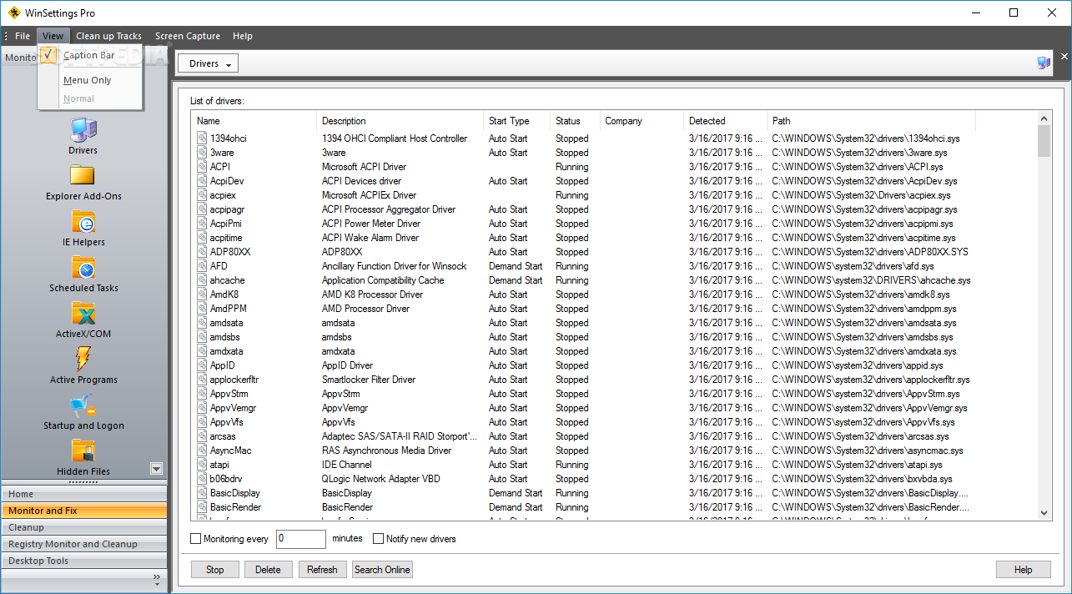Sort by the Status column header

(x=576, y=121)
